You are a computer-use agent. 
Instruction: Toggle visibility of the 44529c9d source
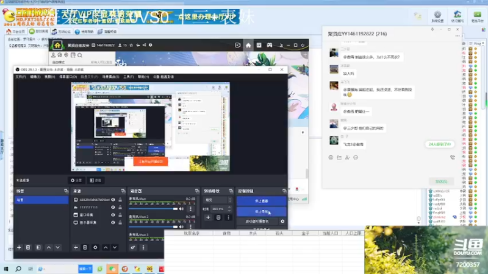coord(113,200)
